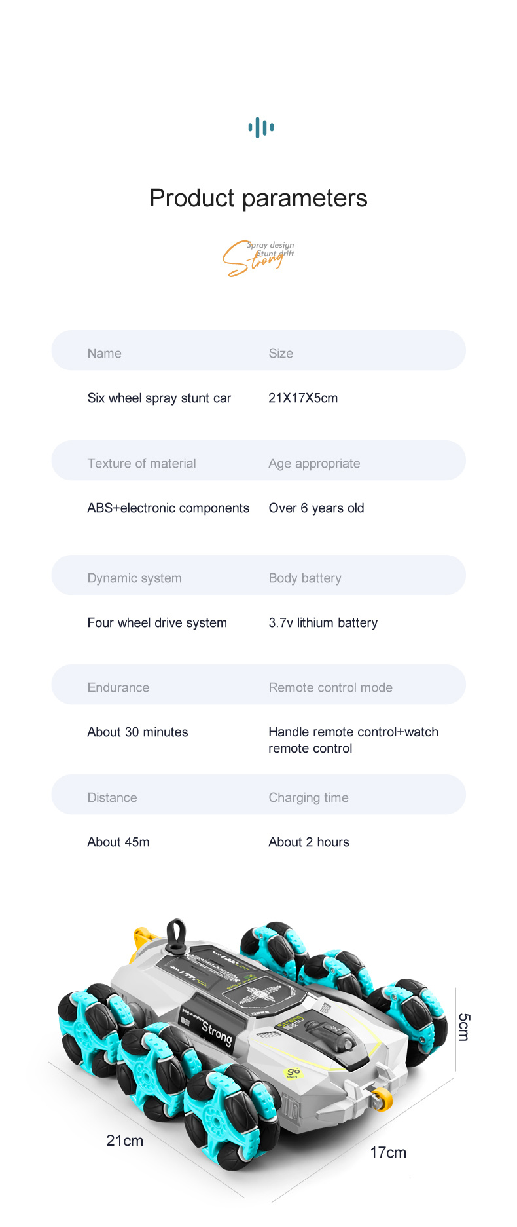Click Six wheel spray stunt car text
517x1227 pixels.
159,398
